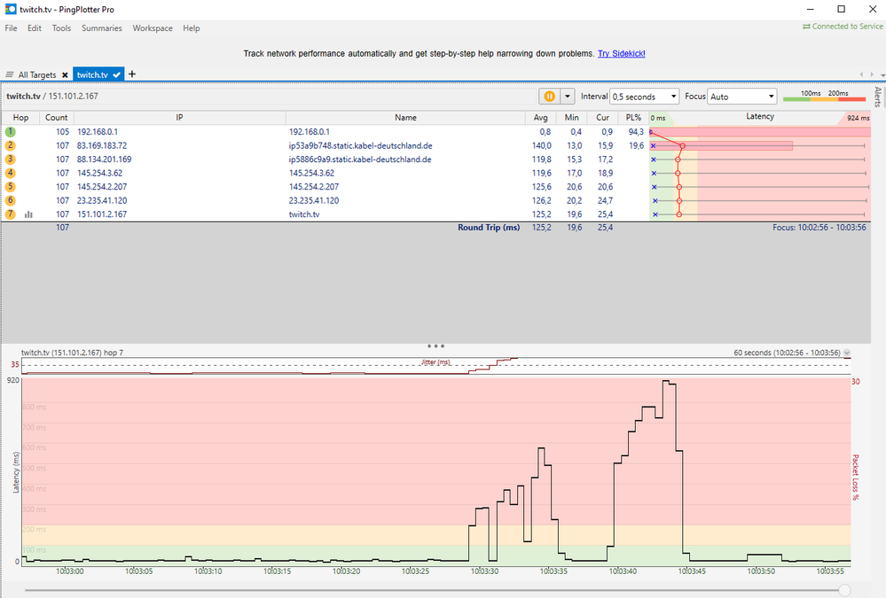Image resolution: width=886 pixels, height=598 pixels.
Task: Click the orange pause button
Action: tap(549, 97)
